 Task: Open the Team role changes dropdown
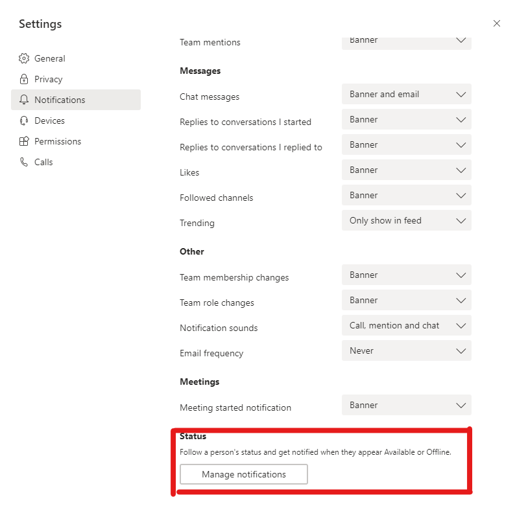(x=406, y=300)
